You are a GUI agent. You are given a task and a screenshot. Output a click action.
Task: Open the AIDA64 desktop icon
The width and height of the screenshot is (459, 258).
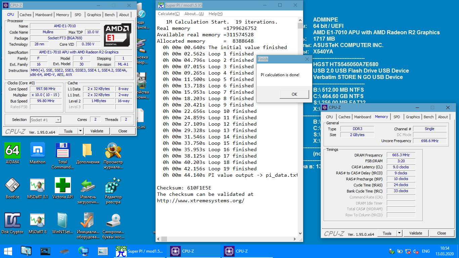point(12,153)
